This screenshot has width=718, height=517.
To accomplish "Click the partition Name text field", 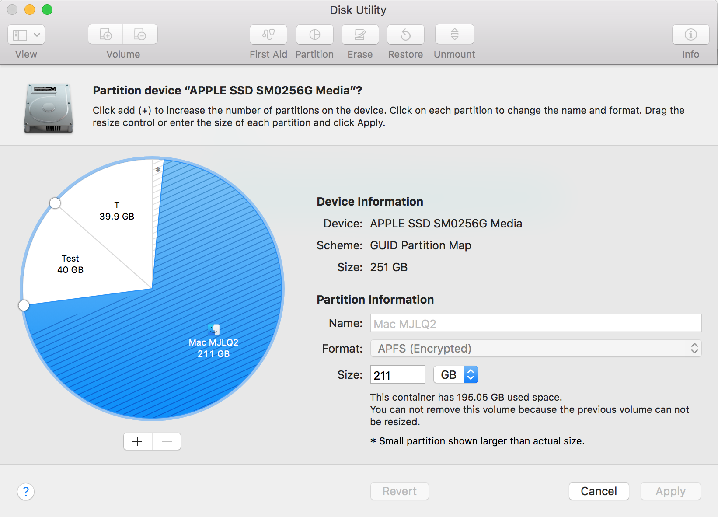I will point(536,323).
